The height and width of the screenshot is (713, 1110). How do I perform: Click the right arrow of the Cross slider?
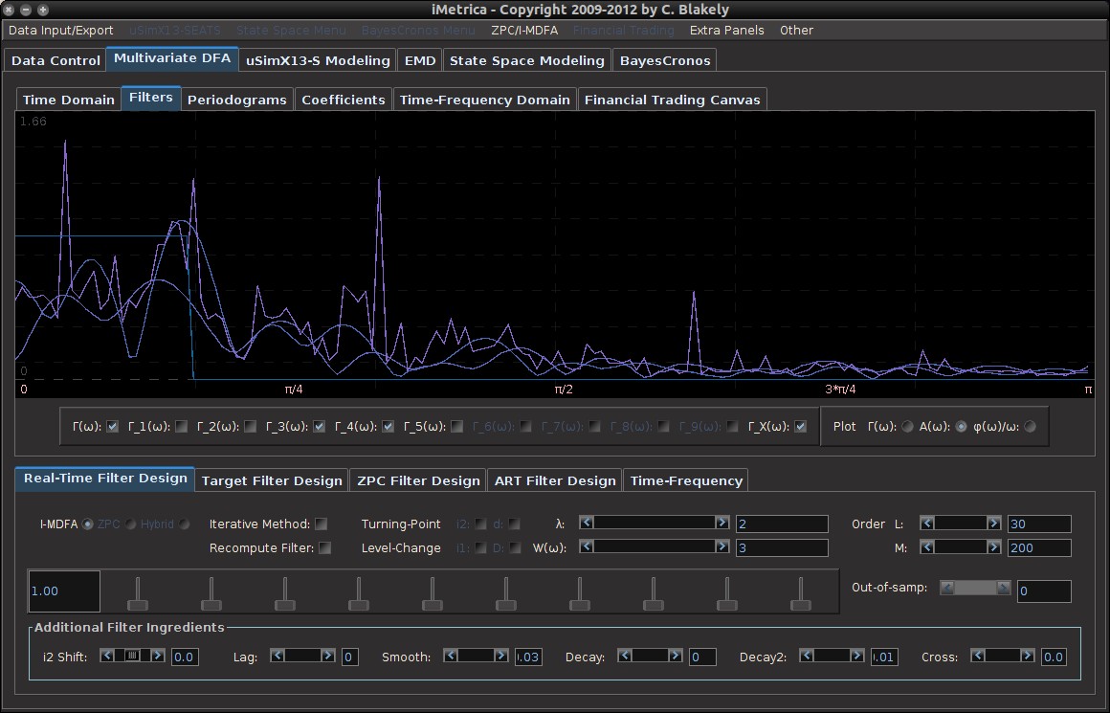pyautogui.click(x=1027, y=656)
